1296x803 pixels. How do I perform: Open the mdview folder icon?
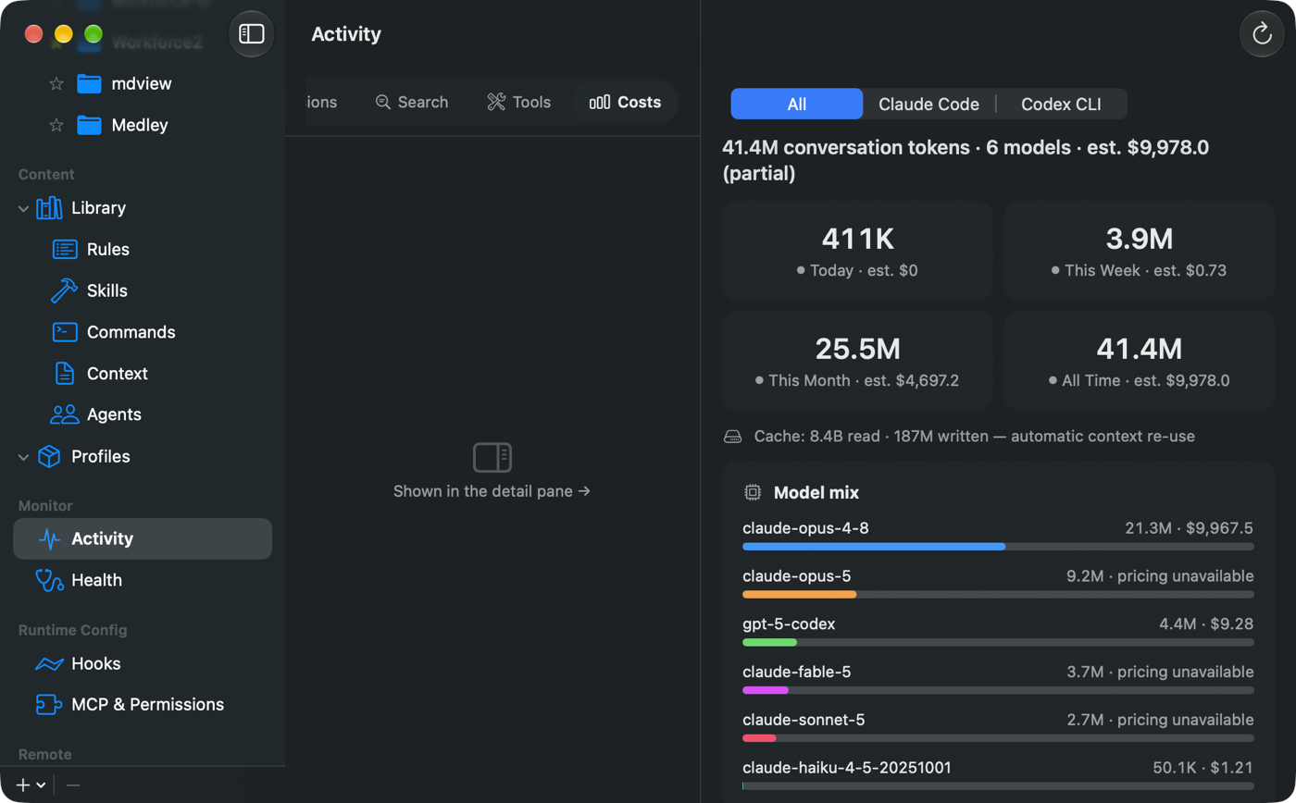tap(89, 84)
